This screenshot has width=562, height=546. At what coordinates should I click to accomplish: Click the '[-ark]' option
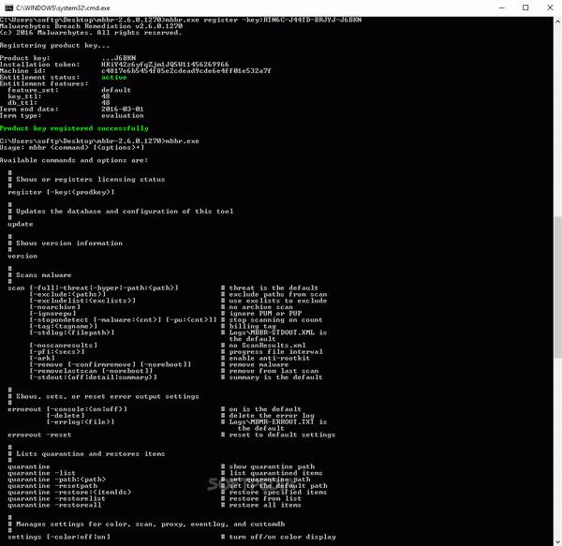[x=42, y=359]
